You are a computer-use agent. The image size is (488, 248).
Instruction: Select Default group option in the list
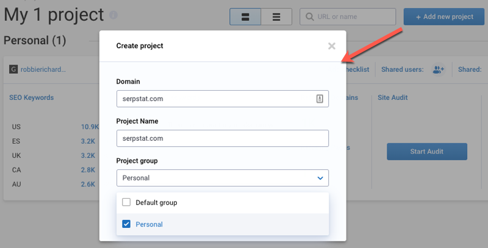(x=156, y=202)
